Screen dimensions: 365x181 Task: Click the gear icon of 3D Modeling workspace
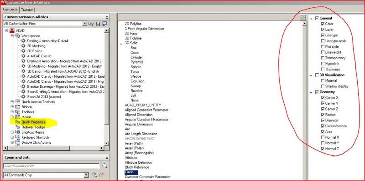pyautogui.click(x=23, y=46)
